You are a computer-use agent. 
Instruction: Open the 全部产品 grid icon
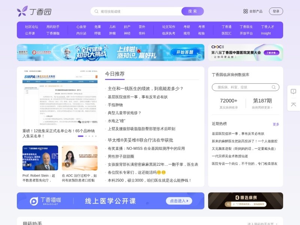(x=246, y=11)
